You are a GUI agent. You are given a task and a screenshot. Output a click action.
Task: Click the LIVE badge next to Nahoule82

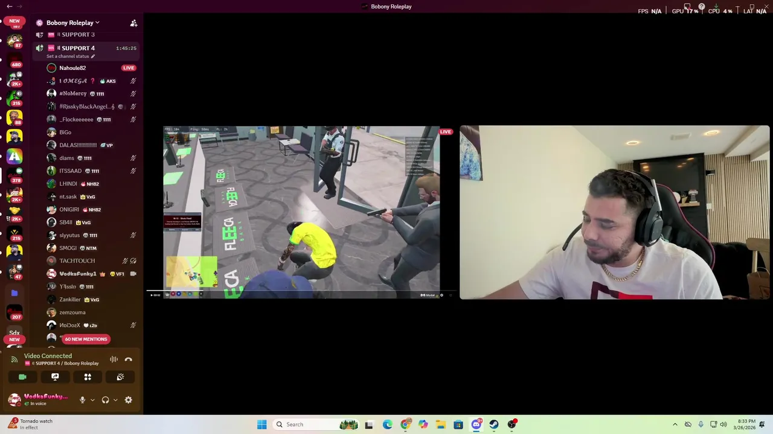129,68
